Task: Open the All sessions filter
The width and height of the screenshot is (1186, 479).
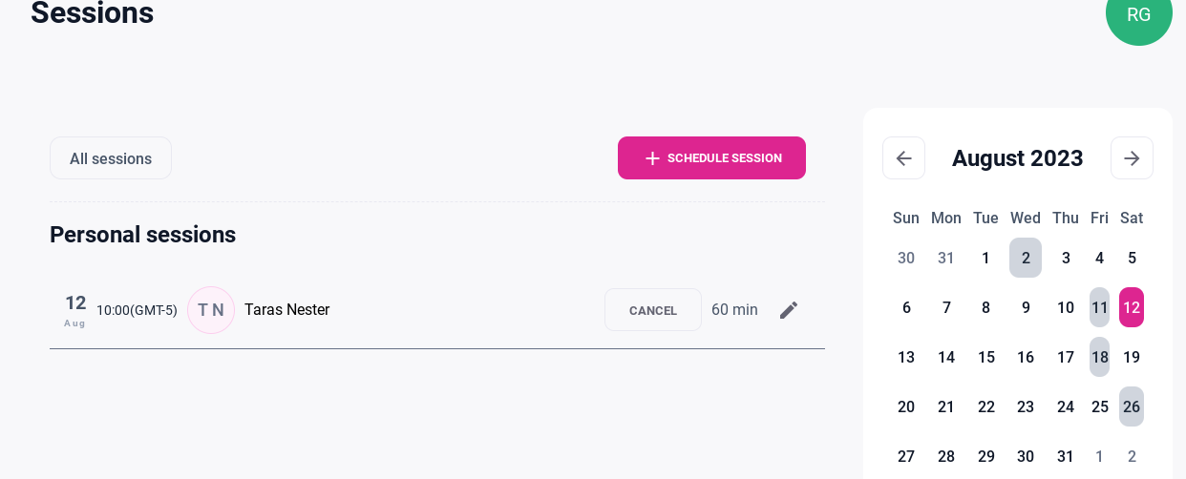Action: coord(111,158)
